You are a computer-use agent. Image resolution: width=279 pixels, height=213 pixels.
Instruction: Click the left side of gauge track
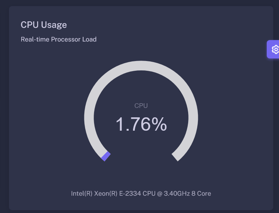click(89, 118)
